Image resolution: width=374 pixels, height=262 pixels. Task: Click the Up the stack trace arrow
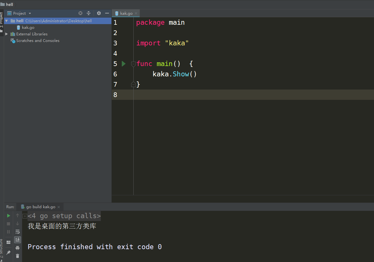click(18, 215)
